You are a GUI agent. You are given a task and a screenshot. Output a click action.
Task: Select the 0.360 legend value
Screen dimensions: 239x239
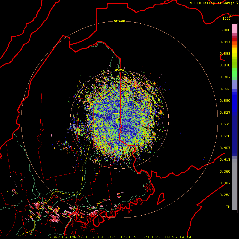pyautogui.click(x=225, y=172)
